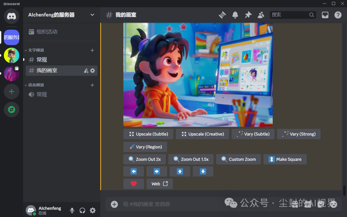This screenshot has width=347, height=217.
Task: Open the purple pink artwork server
Action: pos(12,73)
